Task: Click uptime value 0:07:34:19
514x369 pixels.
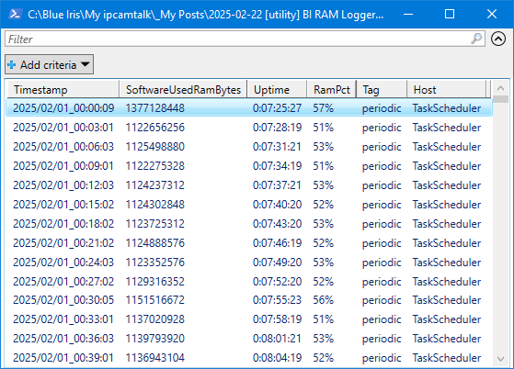Action: tap(277, 166)
